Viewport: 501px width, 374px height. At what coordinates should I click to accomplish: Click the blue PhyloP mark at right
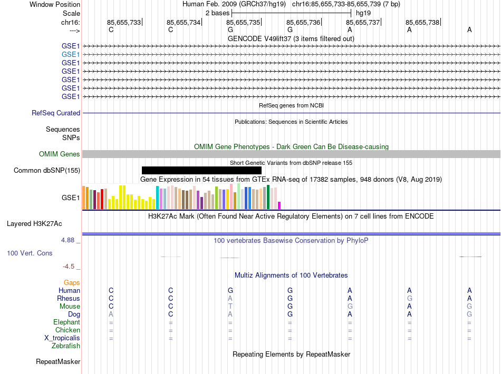coord(470,257)
